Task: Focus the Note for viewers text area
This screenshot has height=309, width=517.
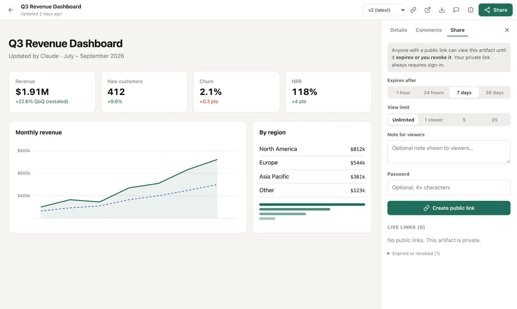Action: click(449, 152)
